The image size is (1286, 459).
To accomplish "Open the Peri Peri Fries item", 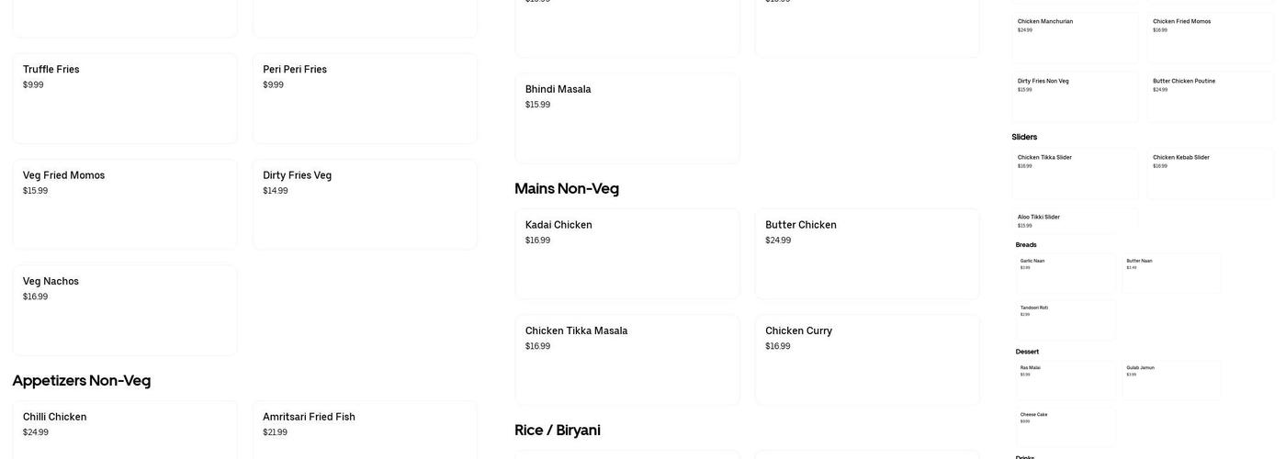I will (x=365, y=98).
